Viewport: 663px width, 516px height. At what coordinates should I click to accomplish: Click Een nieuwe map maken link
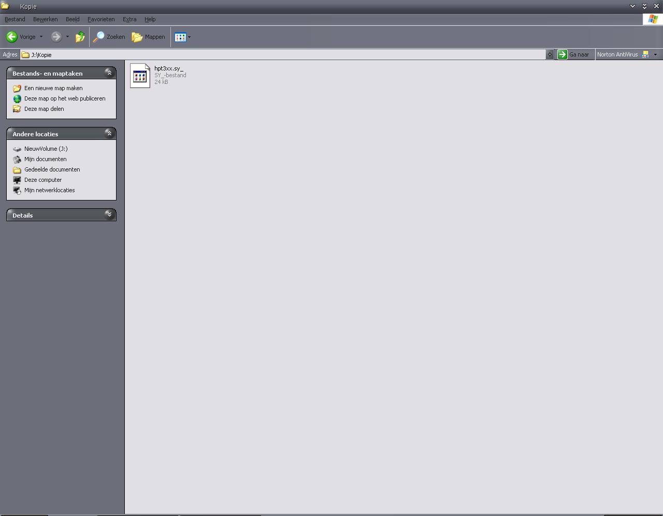pos(53,88)
